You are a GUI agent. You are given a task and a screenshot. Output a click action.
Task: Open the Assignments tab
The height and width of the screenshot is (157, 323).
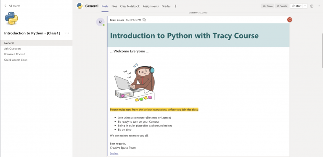pos(151,6)
